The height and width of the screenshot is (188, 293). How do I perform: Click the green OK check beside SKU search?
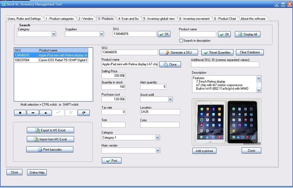164,34
